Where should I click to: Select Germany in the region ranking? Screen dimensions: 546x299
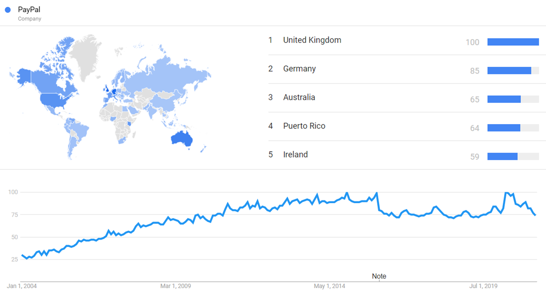pyautogui.click(x=299, y=69)
